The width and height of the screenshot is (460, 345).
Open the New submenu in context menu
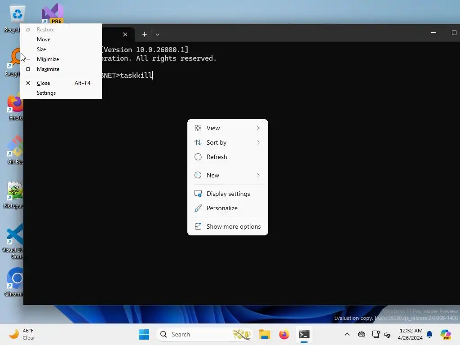227,176
